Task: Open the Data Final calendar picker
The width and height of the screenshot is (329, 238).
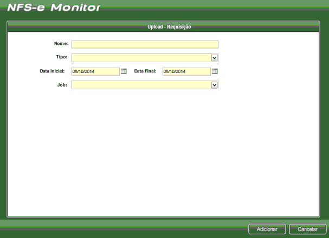Action: [215, 71]
